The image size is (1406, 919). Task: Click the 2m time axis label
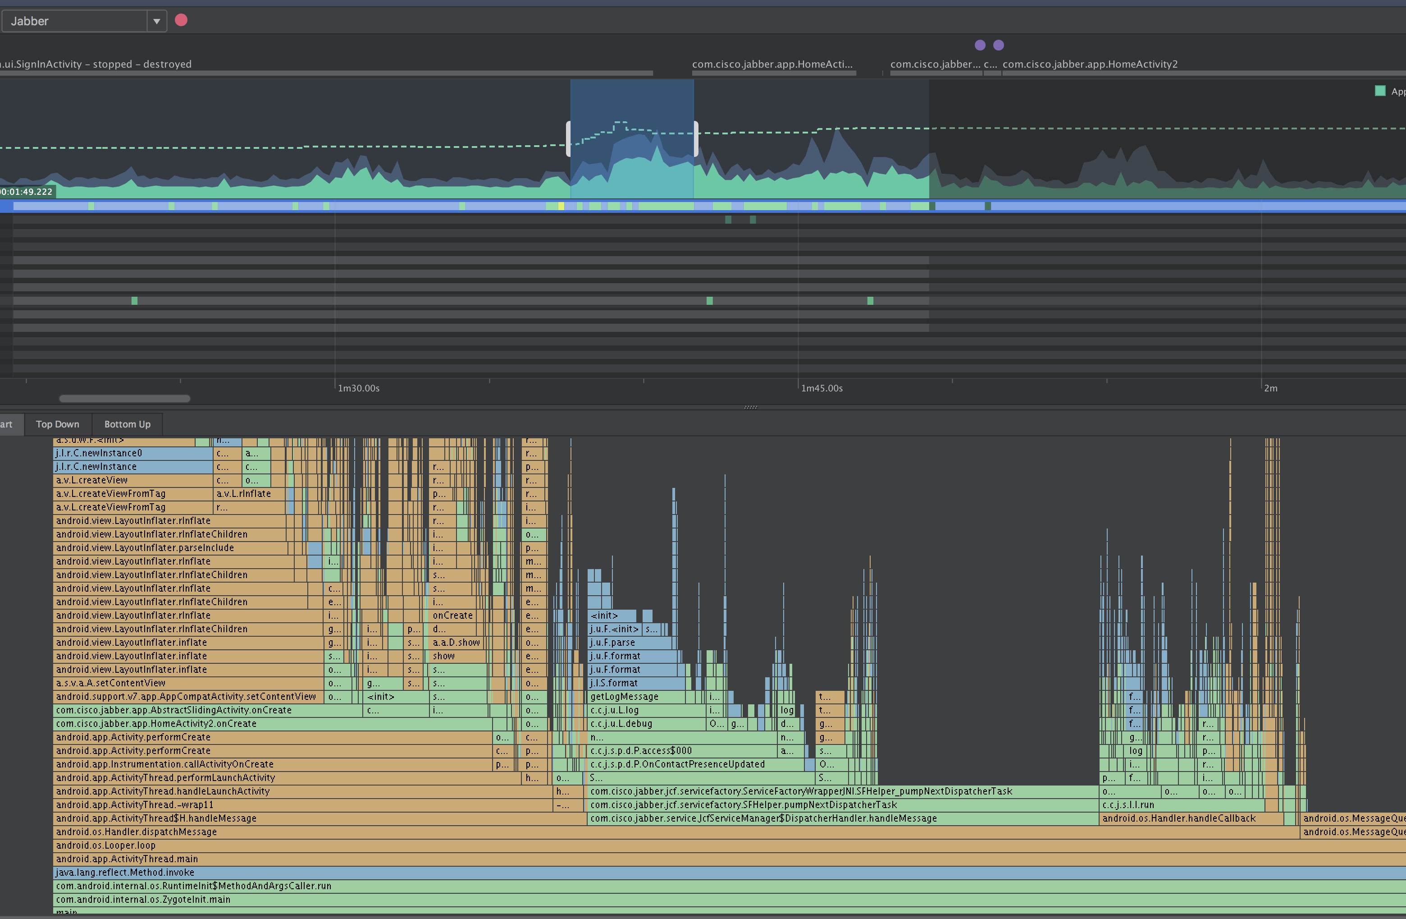click(1271, 388)
